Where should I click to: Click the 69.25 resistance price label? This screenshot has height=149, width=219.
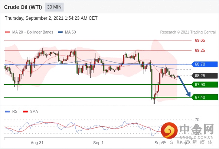[200, 50]
